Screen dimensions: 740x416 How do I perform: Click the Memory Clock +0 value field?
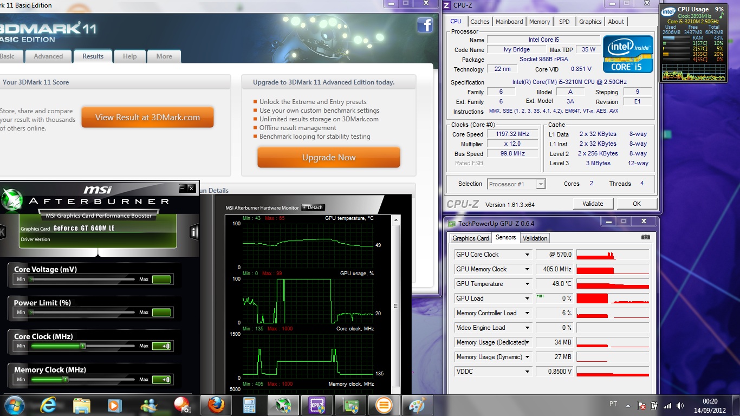pyautogui.click(x=161, y=380)
